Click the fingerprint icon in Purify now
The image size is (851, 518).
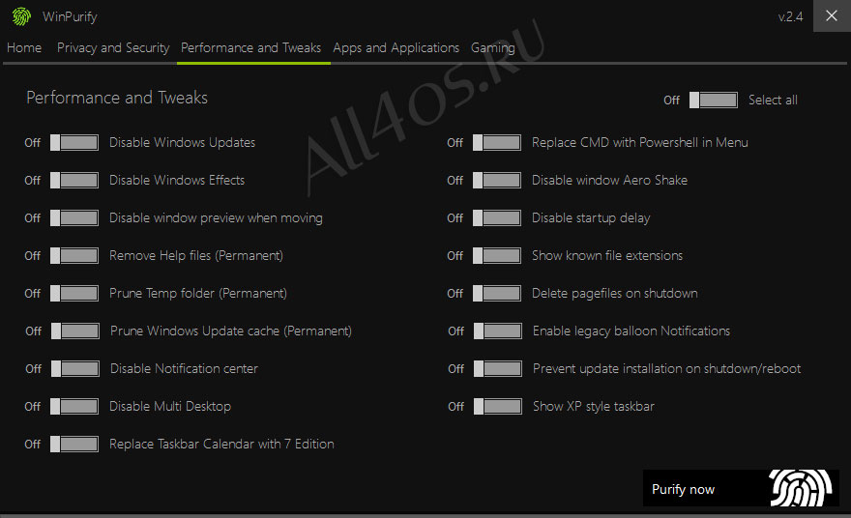(x=800, y=488)
